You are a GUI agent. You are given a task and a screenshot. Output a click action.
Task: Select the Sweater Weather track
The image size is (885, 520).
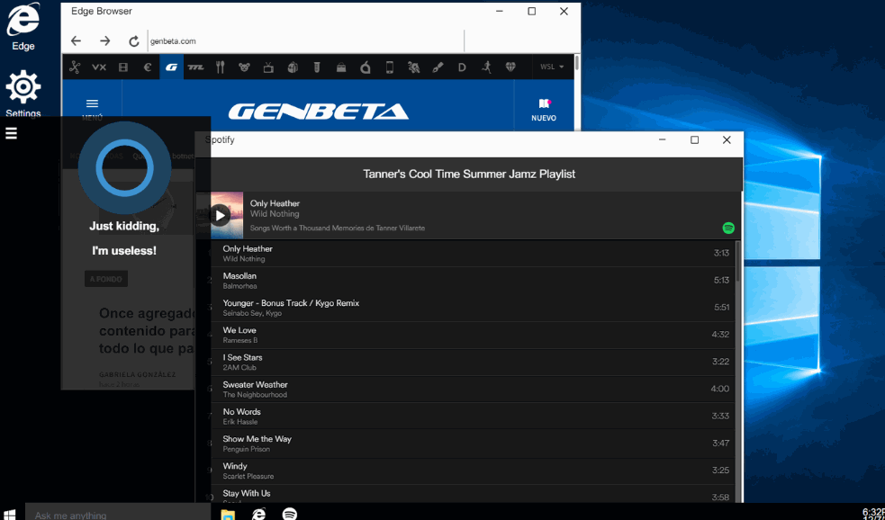click(473, 390)
